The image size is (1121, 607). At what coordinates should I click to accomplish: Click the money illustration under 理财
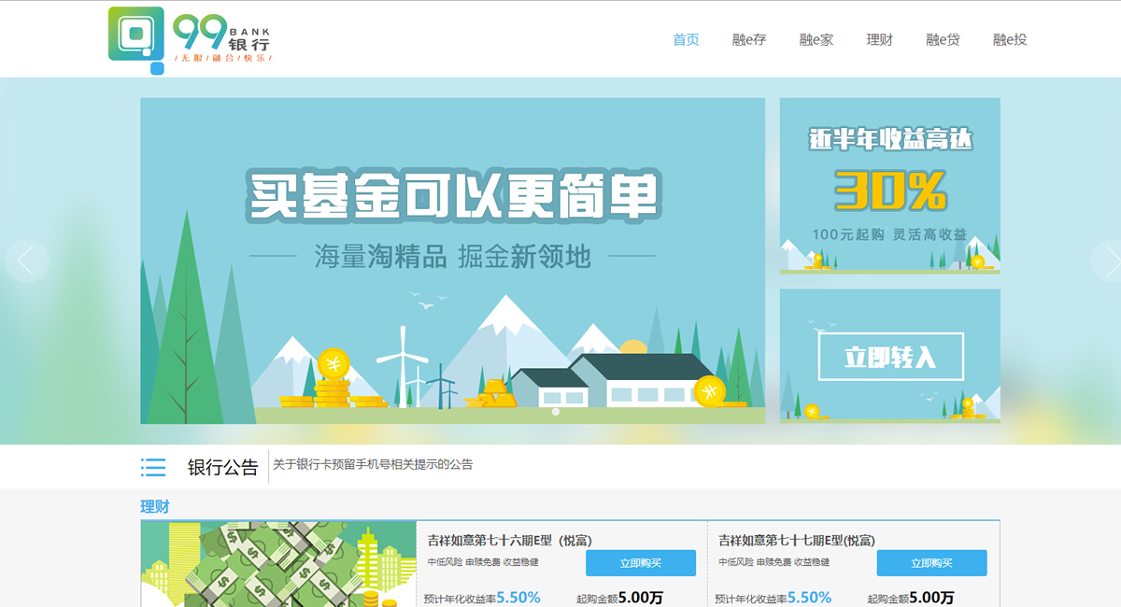click(278, 564)
